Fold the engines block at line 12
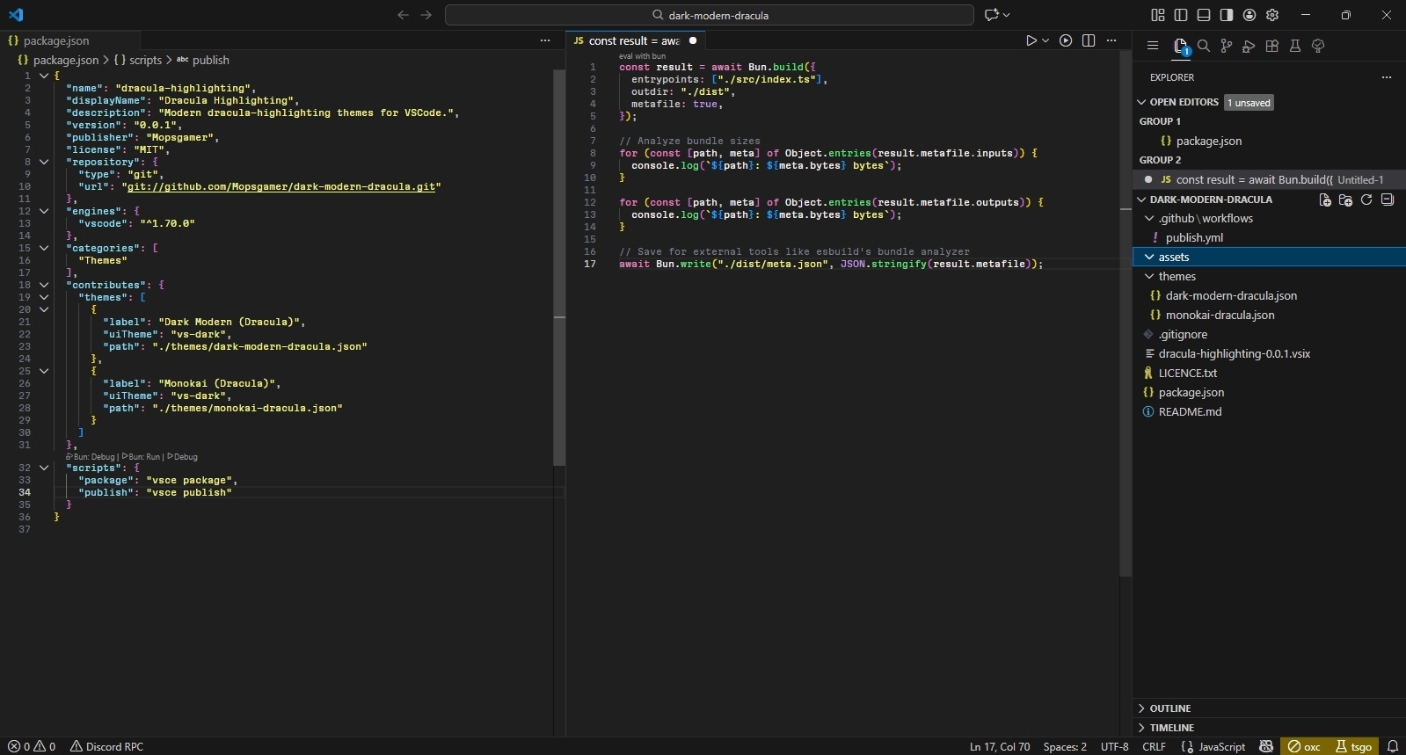Screen dimensions: 1406x755 (x=44, y=211)
